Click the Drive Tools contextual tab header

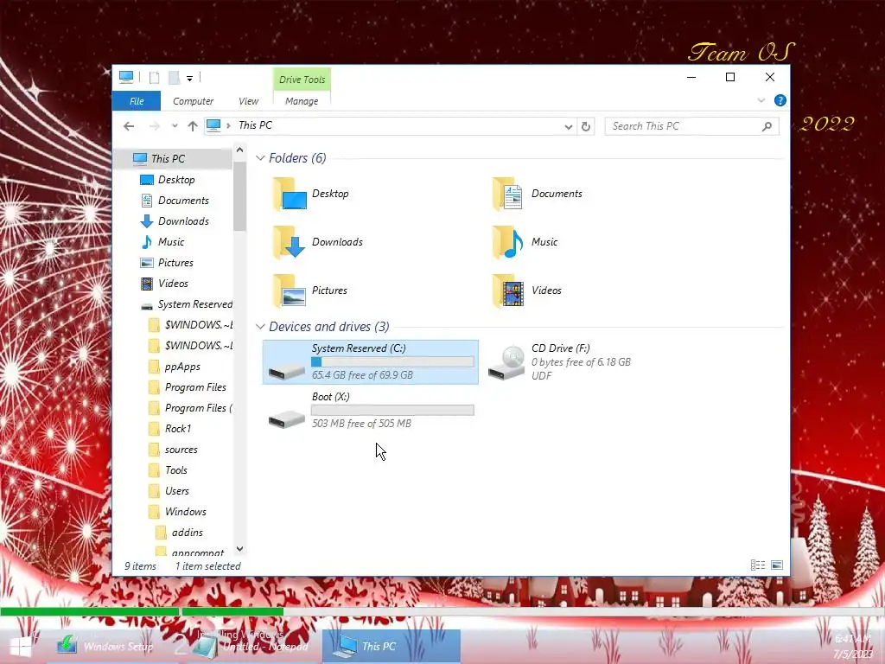(302, 80)
